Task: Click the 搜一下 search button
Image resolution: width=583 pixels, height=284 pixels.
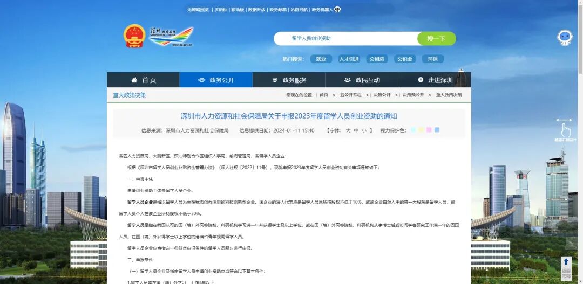Action: click(x=437, y=39)
